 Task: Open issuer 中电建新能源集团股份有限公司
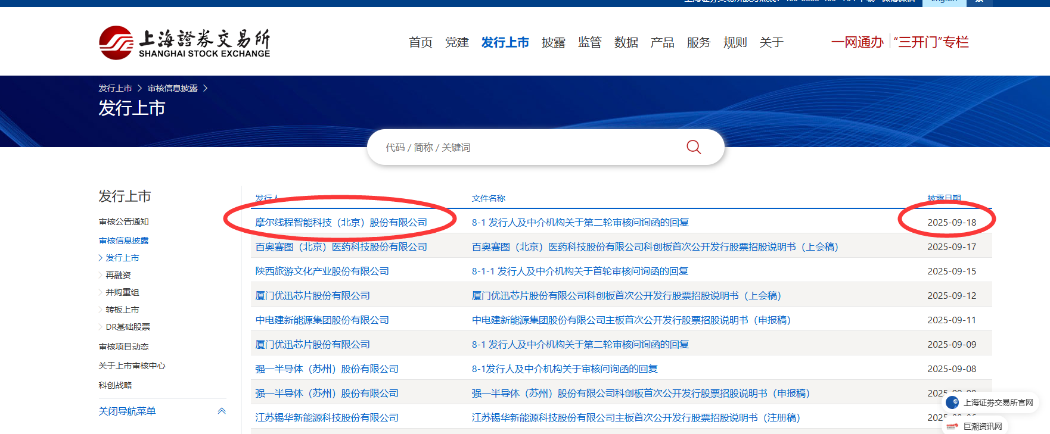[x=322, y=320]
